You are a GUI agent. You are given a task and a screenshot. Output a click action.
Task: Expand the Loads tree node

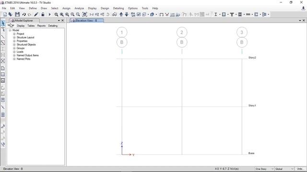(x=14, y=52)
